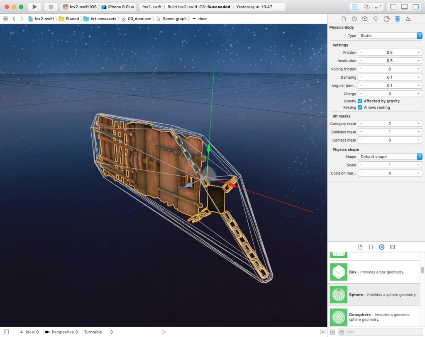The height and width of the screenshot is (337, 425).
Task: Open the Turntable navigation dropdown
Action: coord(98,332)
